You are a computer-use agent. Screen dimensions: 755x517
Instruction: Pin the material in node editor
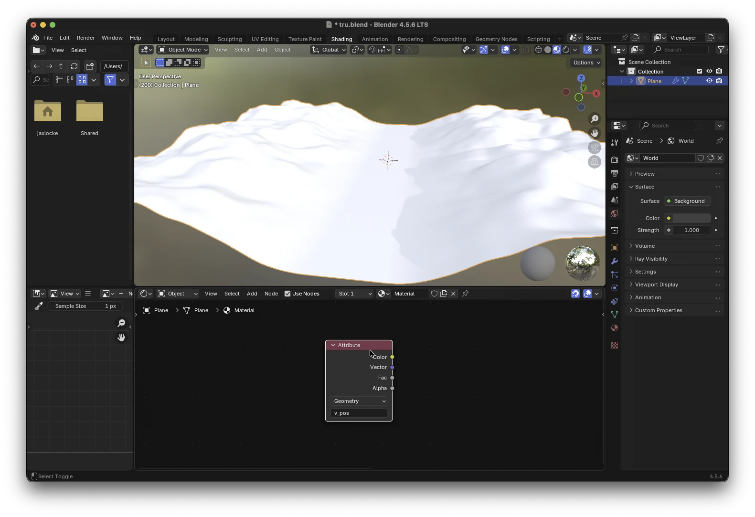pyautogui.click(x=465, y=294)
